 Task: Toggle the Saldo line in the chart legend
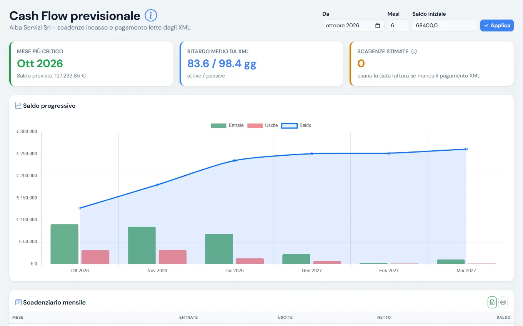tap(296, 125)
